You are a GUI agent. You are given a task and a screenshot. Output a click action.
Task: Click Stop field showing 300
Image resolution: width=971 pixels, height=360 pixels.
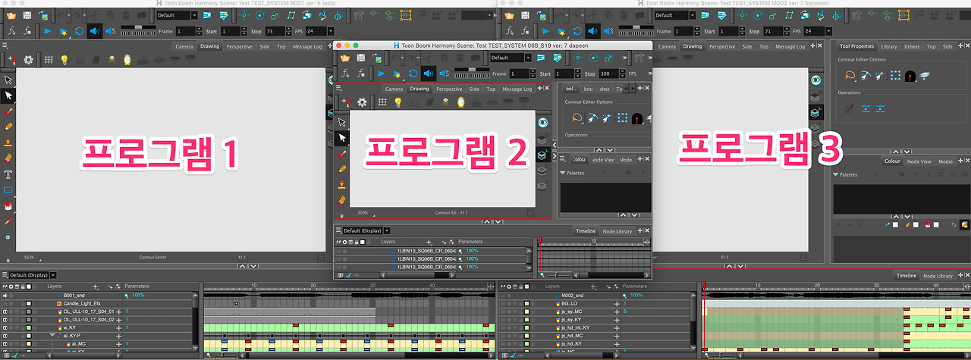609,74
